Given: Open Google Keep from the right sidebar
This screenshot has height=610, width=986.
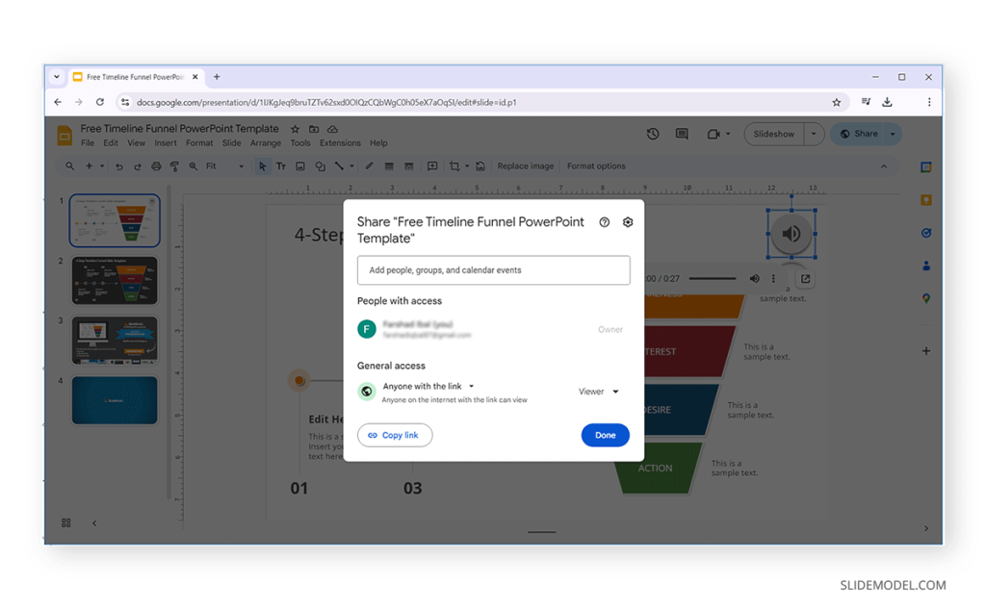Looking at the screenshot, I should (x=925, y=199).
